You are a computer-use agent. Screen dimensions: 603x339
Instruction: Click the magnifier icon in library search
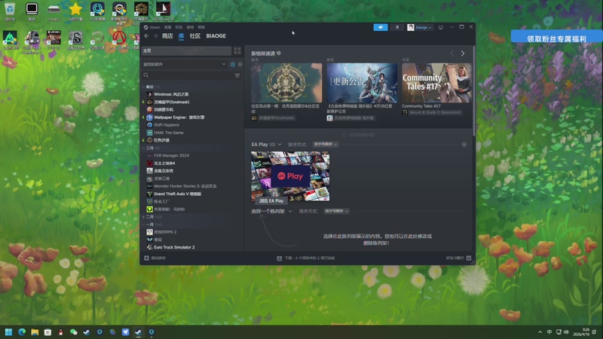146,75
